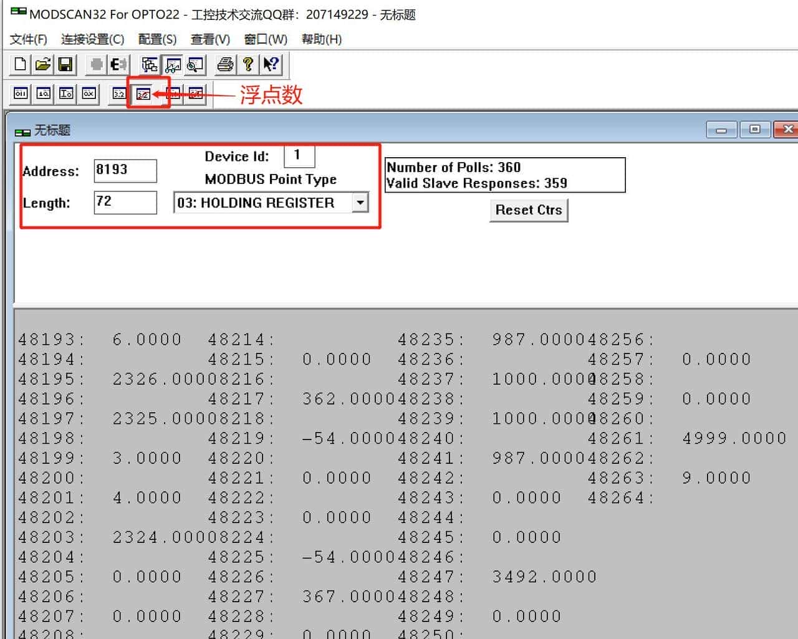Screen dimensions: 798x639
Task: Switch display to decimal format
Action: [43, 94]
